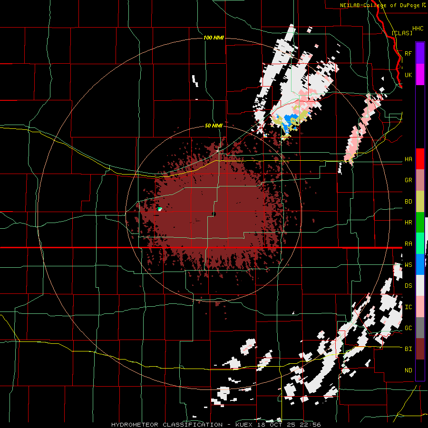The width and height of the screenshot is (428, 428).
Task: Click the "GR" legend label
Action: point(408,180)
